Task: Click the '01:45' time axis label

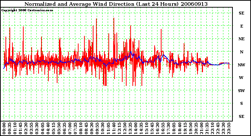Action: 20,128
